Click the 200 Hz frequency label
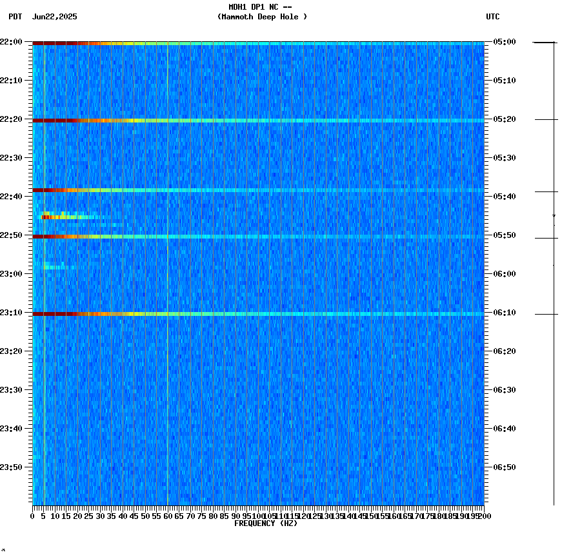 point(483,516)
